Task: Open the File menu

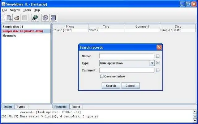Action: point(5,10)
